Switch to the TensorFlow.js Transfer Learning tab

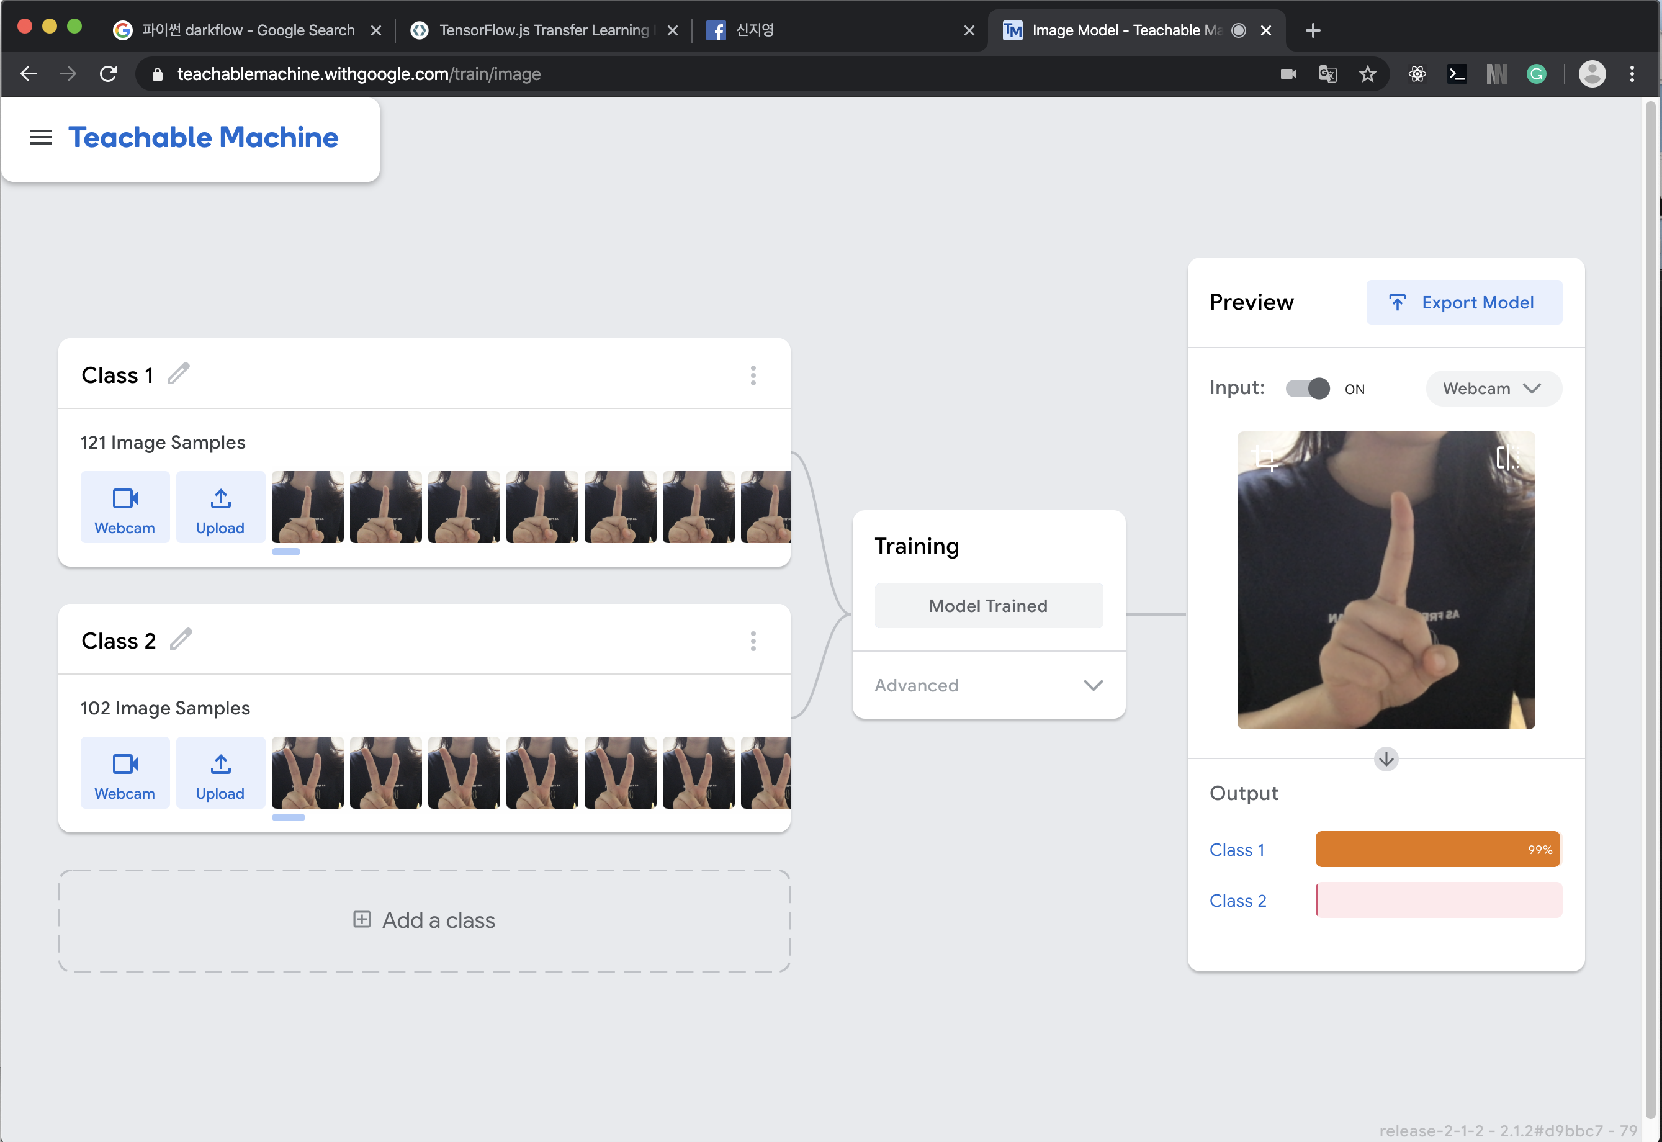[x=543, y=30]
